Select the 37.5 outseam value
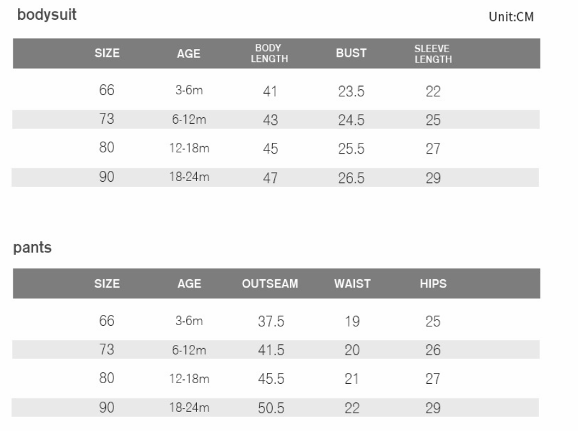This screenshot has width=578, height=431. [x=271, y=322]
